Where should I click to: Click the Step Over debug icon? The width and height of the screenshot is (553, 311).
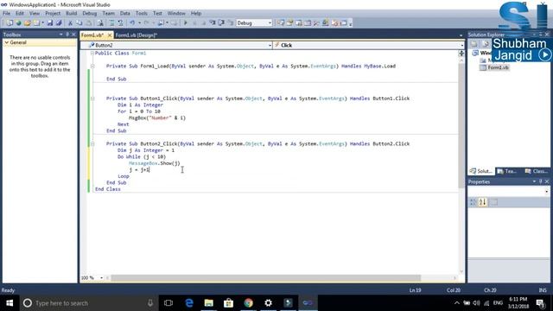coord(221,23)
